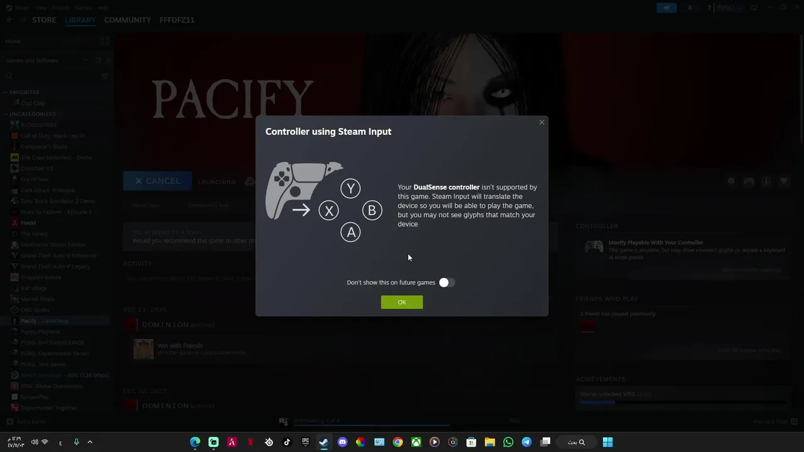Select The Forest in the library
Screen dimensions: 804x452
click(34, 234)
